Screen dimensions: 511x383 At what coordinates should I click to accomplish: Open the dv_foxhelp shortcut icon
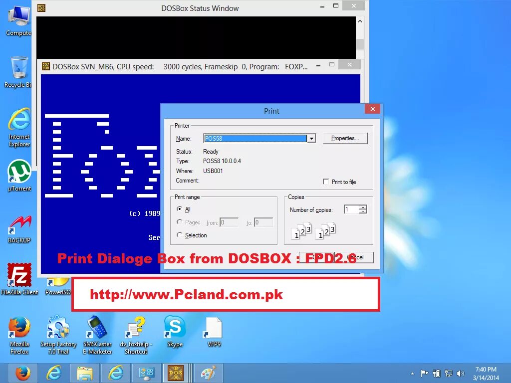[x=136, y=336]
